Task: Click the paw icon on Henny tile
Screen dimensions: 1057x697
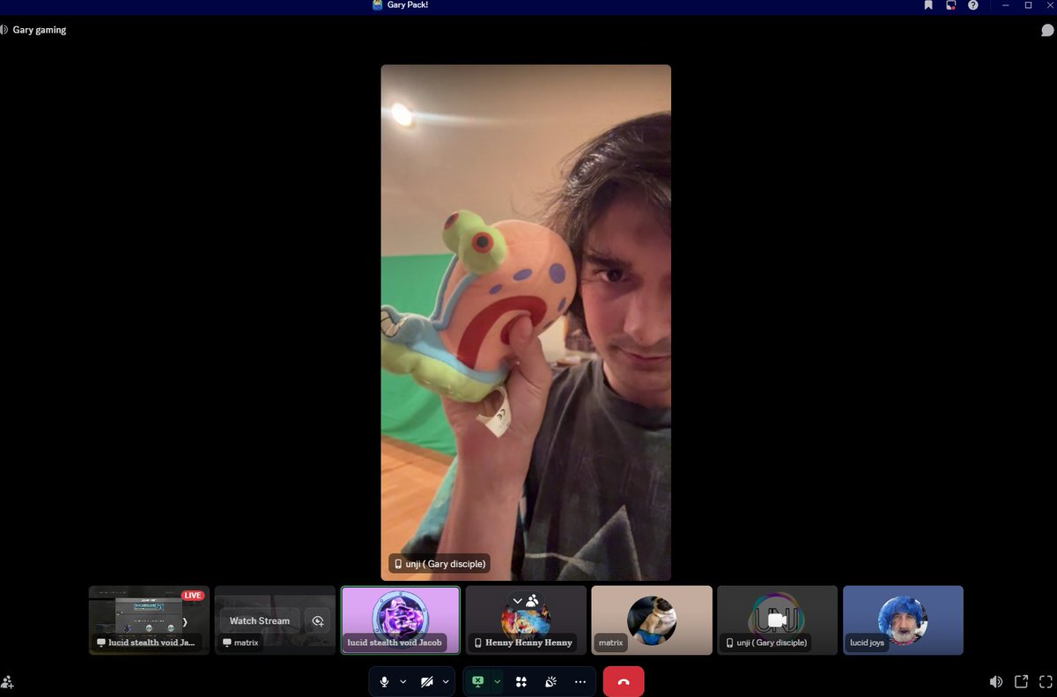Action: [533, 601]
